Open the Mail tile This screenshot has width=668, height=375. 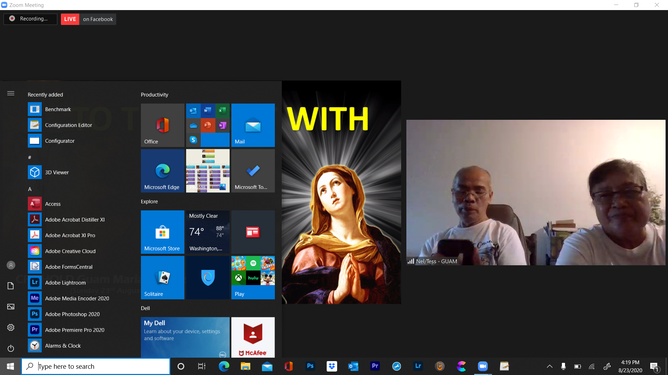coord(253,125)
